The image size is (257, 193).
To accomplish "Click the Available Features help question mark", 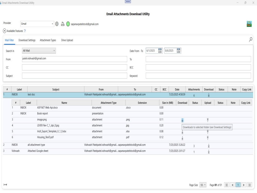I will [25, 31].
